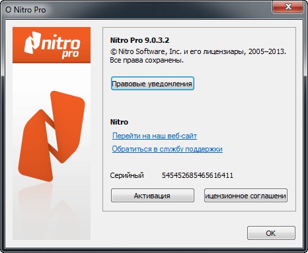Select the serial number 545452685465616411

[x=198, y=175]
